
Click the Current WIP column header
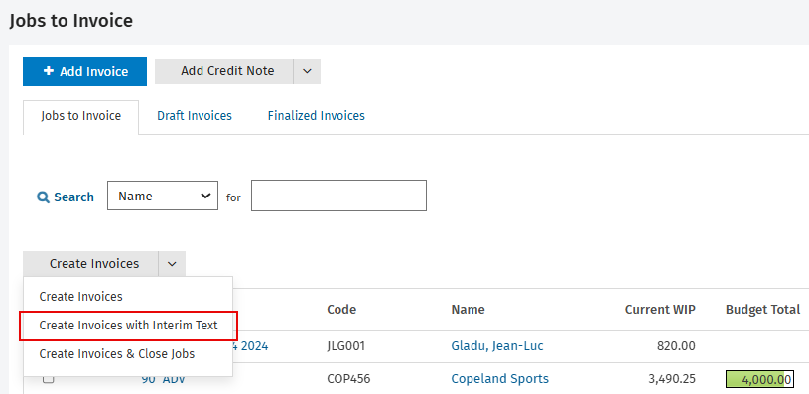[660, 310]
